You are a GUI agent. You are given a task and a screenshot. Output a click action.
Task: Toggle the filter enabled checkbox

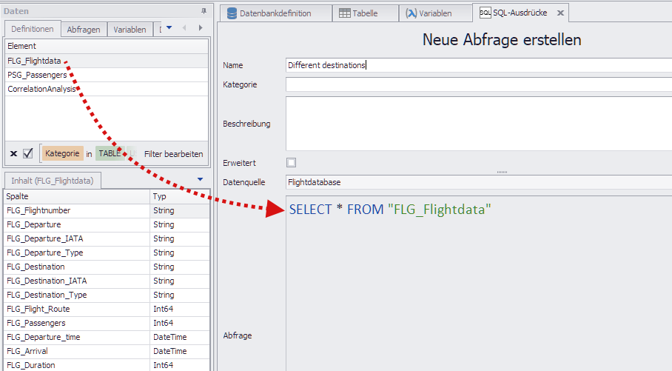click(x=28, y=153)
